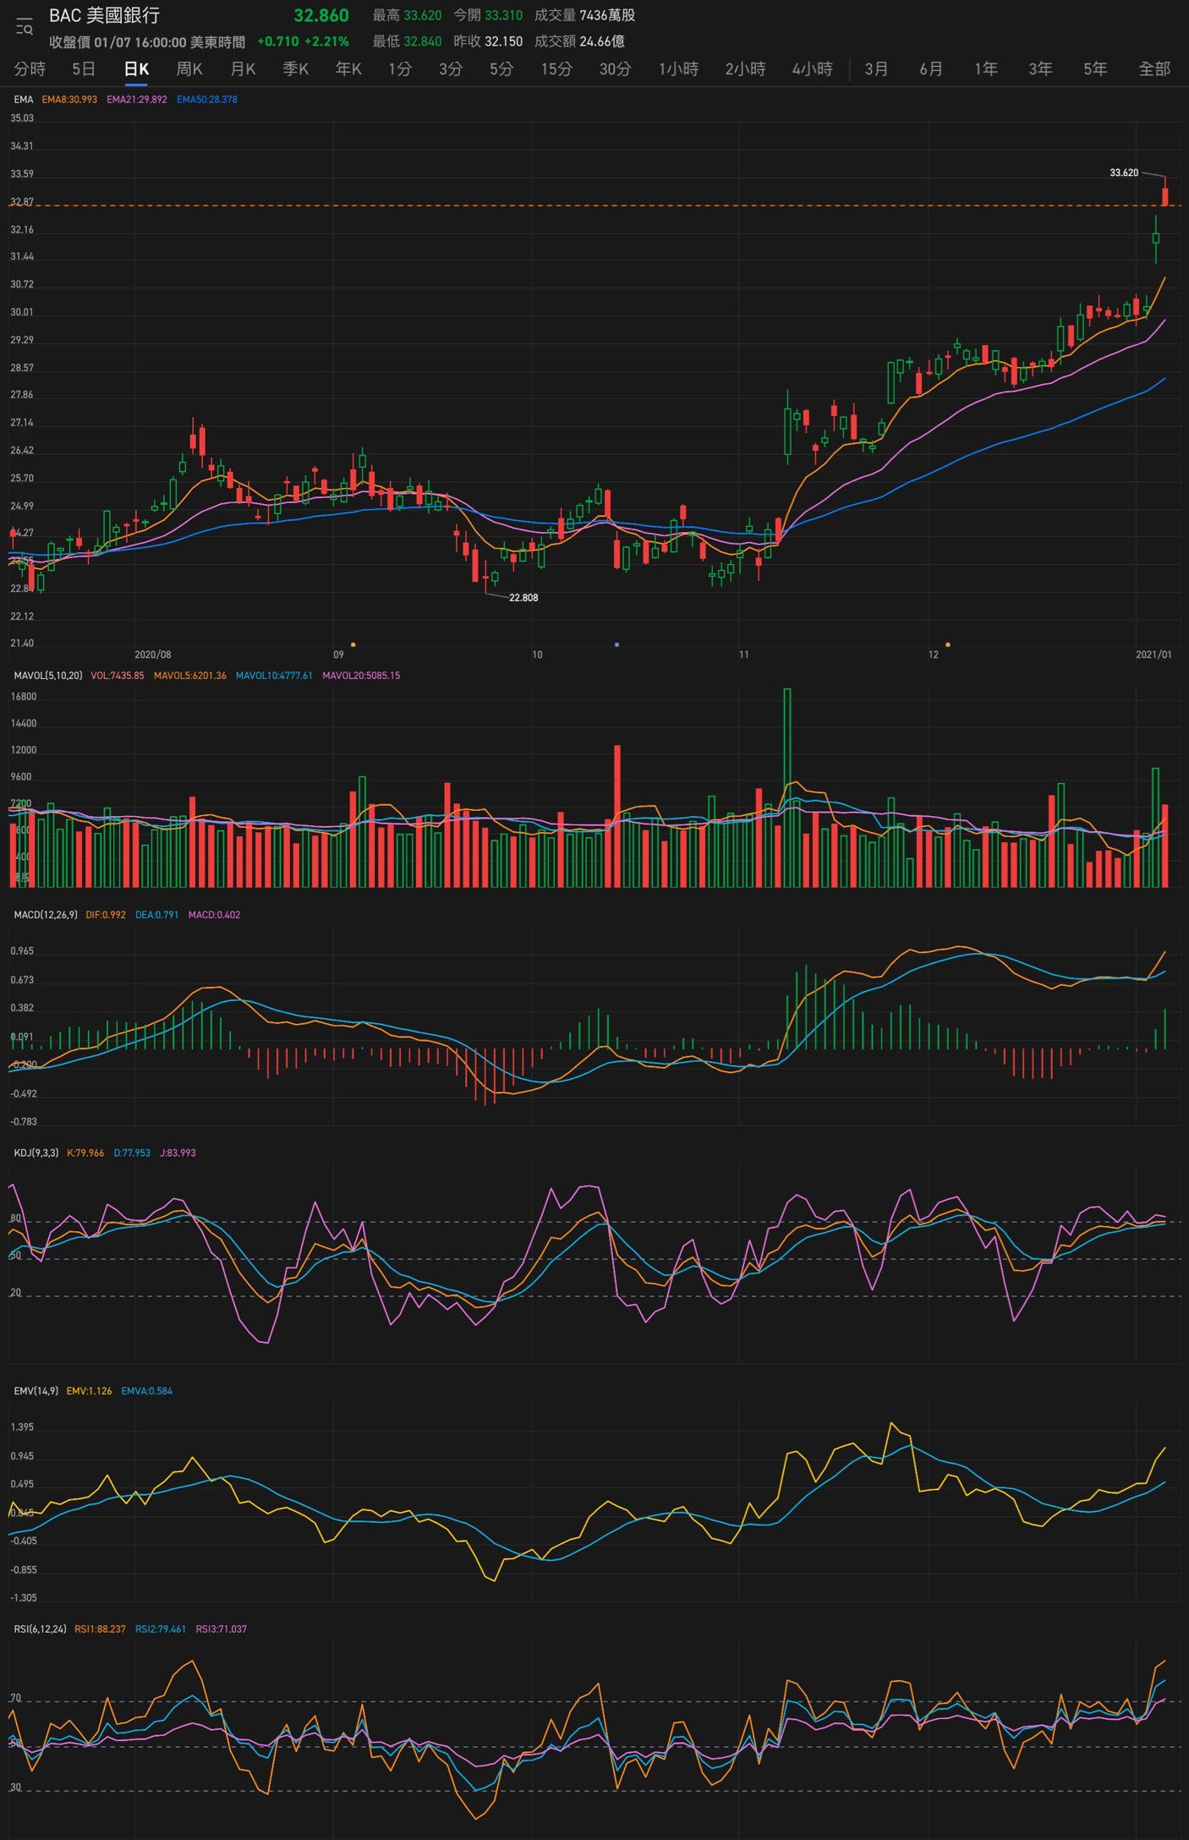The height and width of the screenshot is (1840, 1189).
Task: Set chart range to 5年
Action: tap(1095, 68)
